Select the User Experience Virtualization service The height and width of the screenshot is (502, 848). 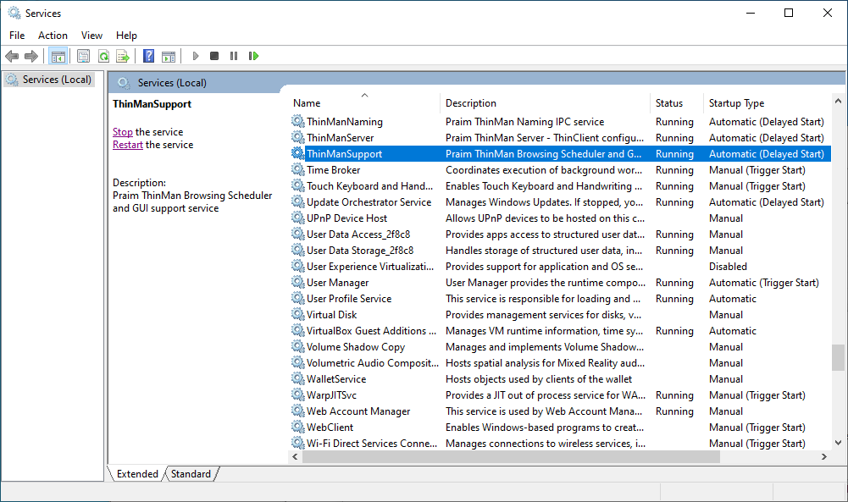click(x=559, y=267)
